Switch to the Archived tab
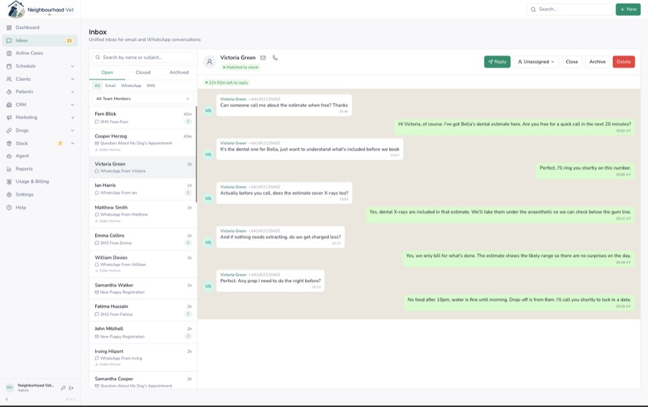648x407 pixels. pos(179,72)
